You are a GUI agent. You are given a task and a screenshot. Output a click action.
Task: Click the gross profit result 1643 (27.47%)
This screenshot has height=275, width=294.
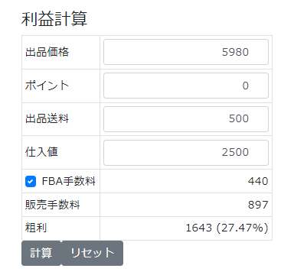point(227,228)
